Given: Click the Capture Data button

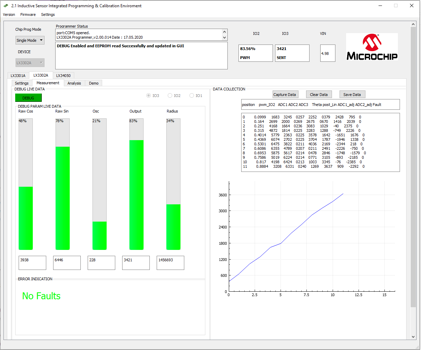Looking at the screenshot, I should pos(284,95).
